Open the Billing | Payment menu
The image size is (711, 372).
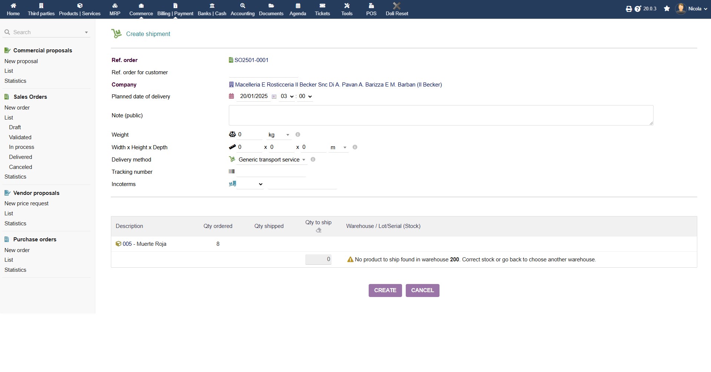[x=175, y=9]
